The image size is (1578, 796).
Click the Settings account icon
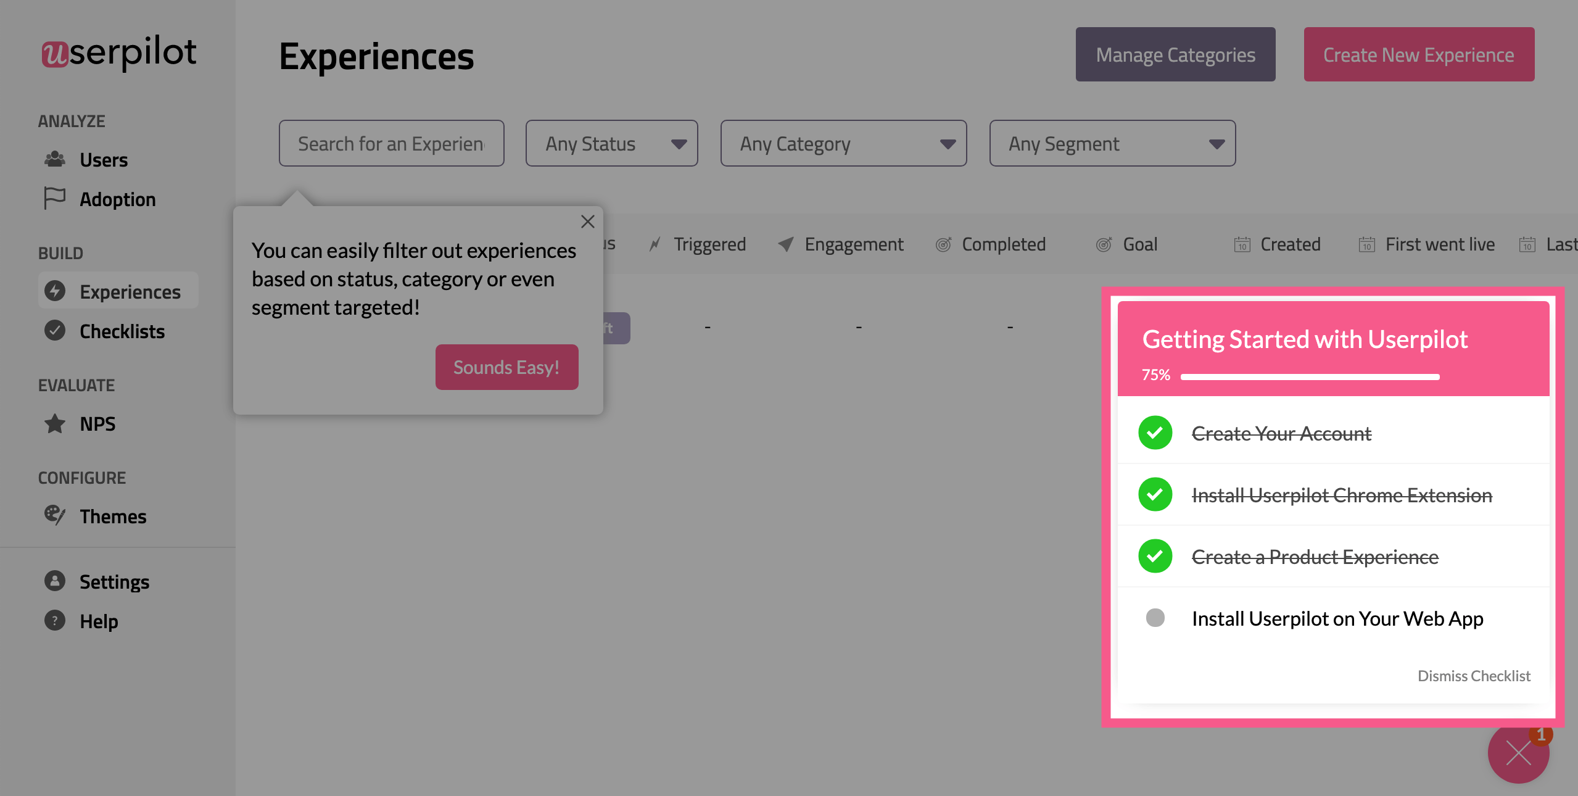click(55, 581)
